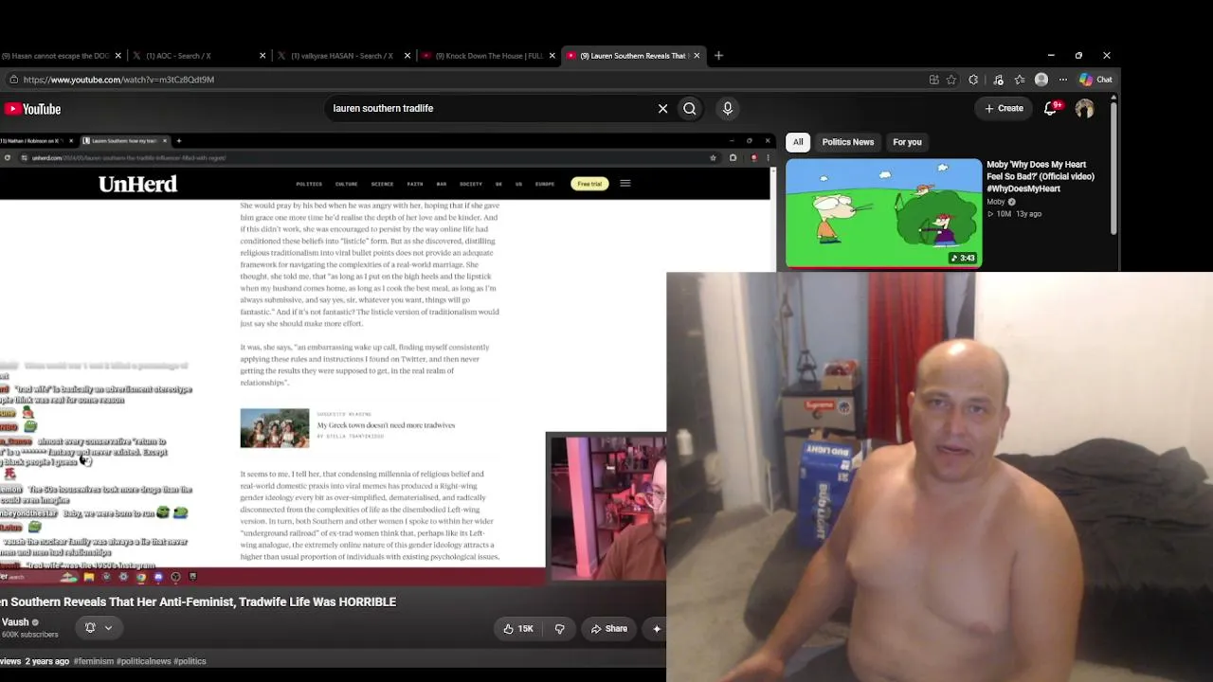The image size is (1213, 682).
Task: Expand the notification options chevron for Vaush
Action: pos(108,627)
